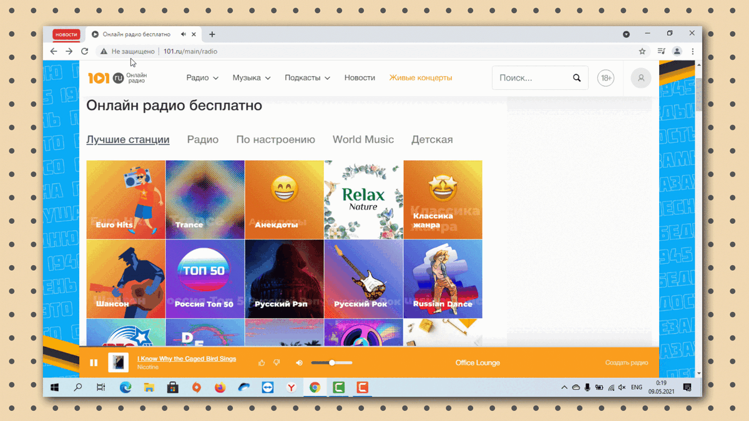Play the Русский Рок station tile
This screenshot has height=421, width=749.
click(x=364, y=279)
